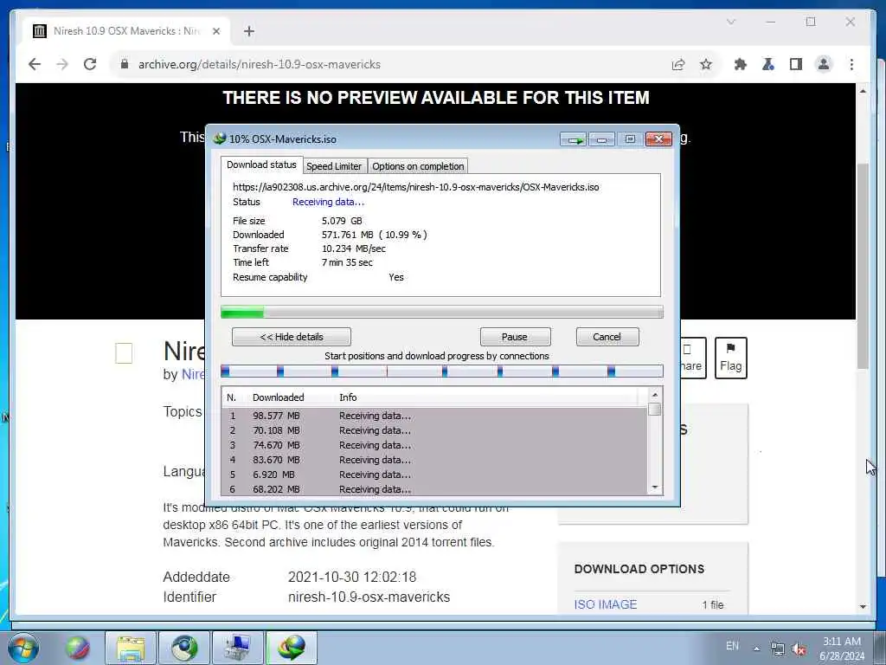886x665 pixels.
Task: Click the Flag button on archive page
Action: coord(730,358)
